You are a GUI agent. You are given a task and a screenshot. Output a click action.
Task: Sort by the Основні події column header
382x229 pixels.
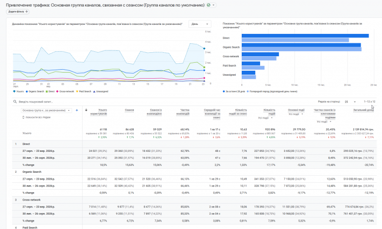tap(296, 110)
